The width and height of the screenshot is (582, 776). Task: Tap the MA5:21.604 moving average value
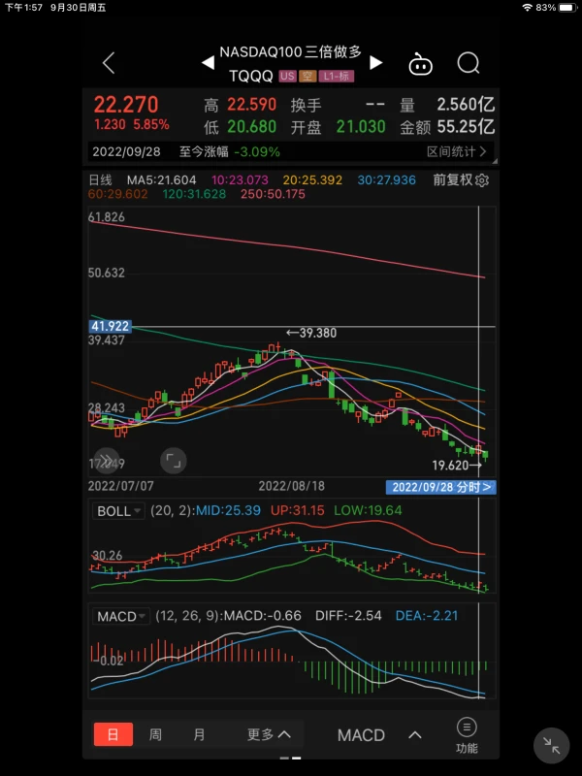161,180
